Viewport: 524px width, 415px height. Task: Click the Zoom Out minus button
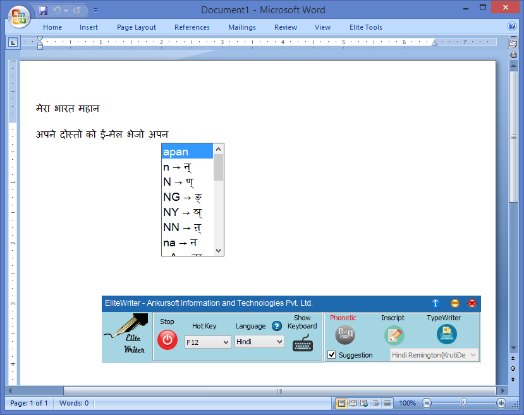[x=427, y=404]
